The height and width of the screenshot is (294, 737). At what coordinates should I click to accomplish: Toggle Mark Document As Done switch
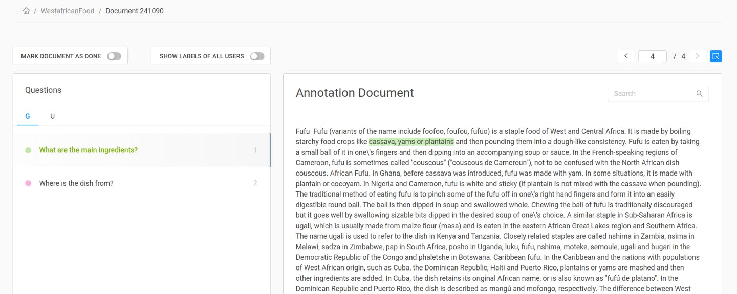[x=114, y=56]
